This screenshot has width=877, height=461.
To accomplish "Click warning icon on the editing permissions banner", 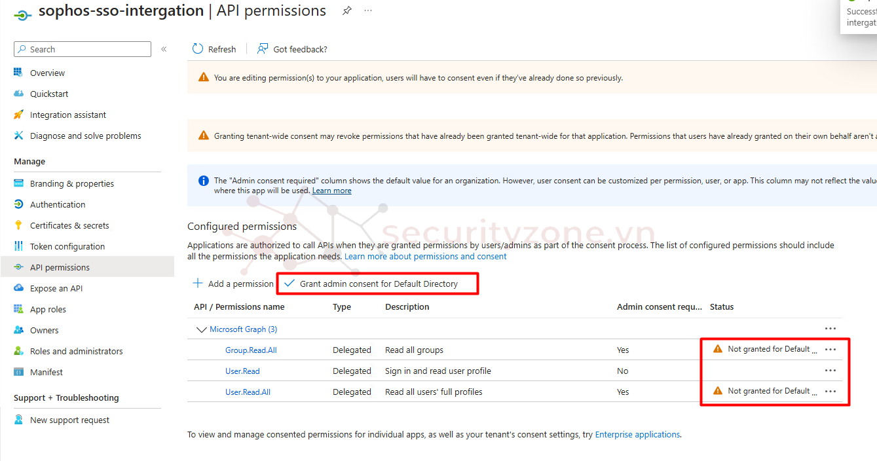I will pyautogui.click(x=204, y=78).
